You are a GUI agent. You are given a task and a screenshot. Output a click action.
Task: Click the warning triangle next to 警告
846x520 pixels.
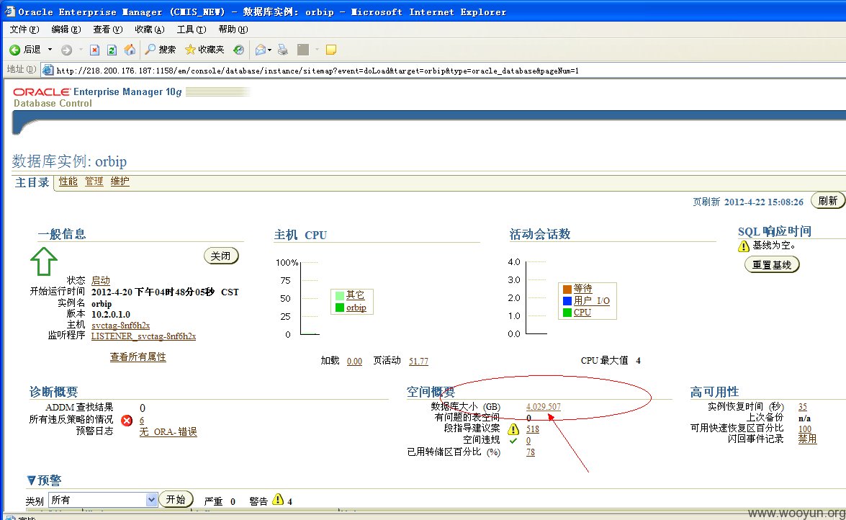278,500
